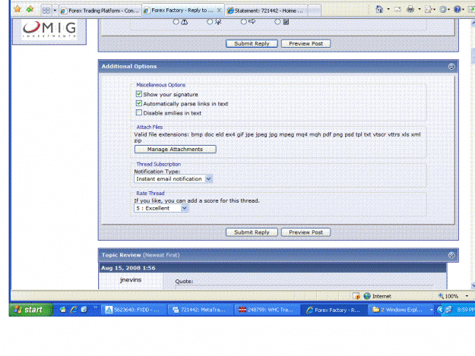
Task: Click the Print toolbar icon
Action: click(x=410, y=9)
